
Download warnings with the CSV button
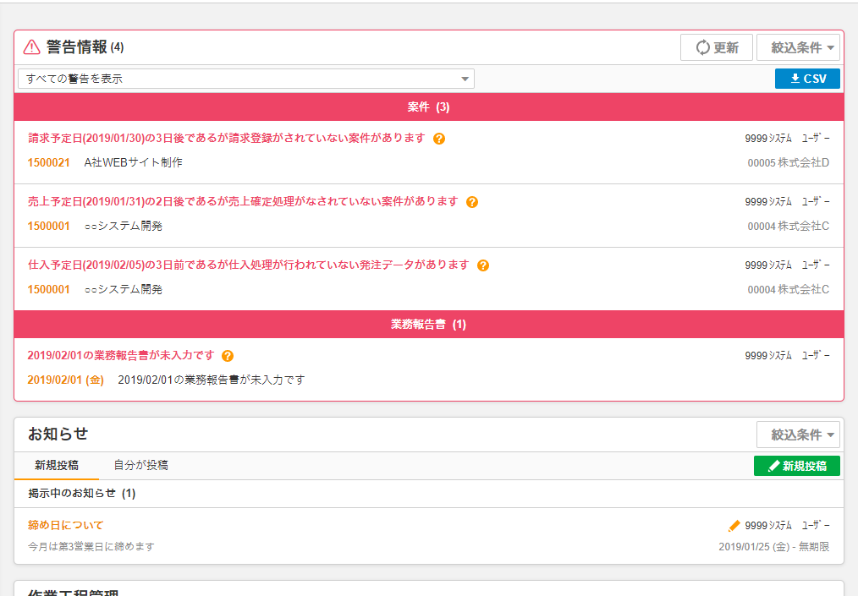[807, 79]
